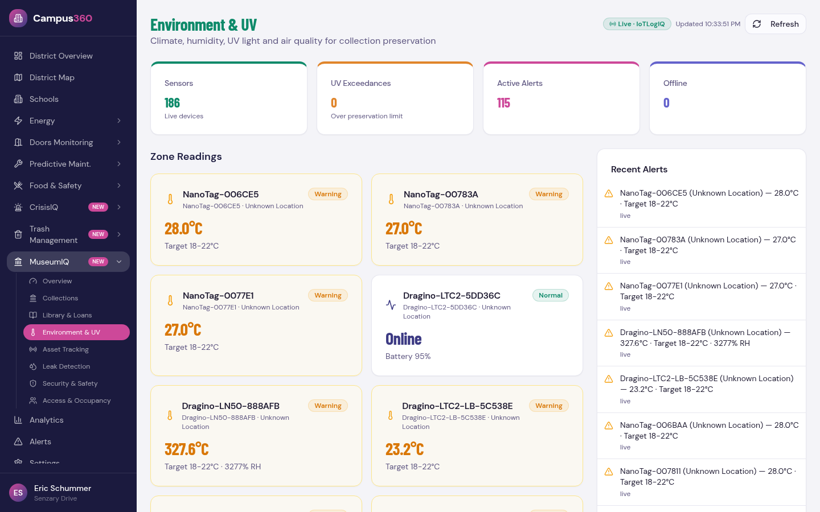This screenshot has height=512, width=820.
Task: Open the UV Exceedances summary card
Action: 395,98
